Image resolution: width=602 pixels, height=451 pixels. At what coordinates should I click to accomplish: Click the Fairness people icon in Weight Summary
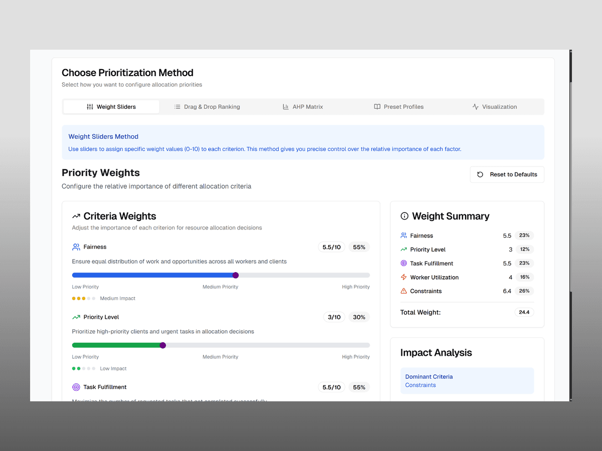(x=404, y=236)
